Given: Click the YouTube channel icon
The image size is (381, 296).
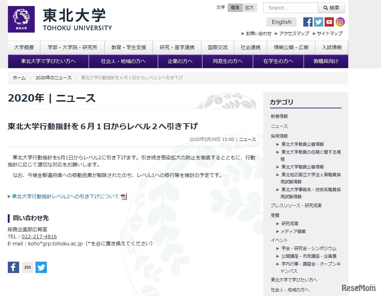Looking at the screenshot, I should tap(330, 22).
